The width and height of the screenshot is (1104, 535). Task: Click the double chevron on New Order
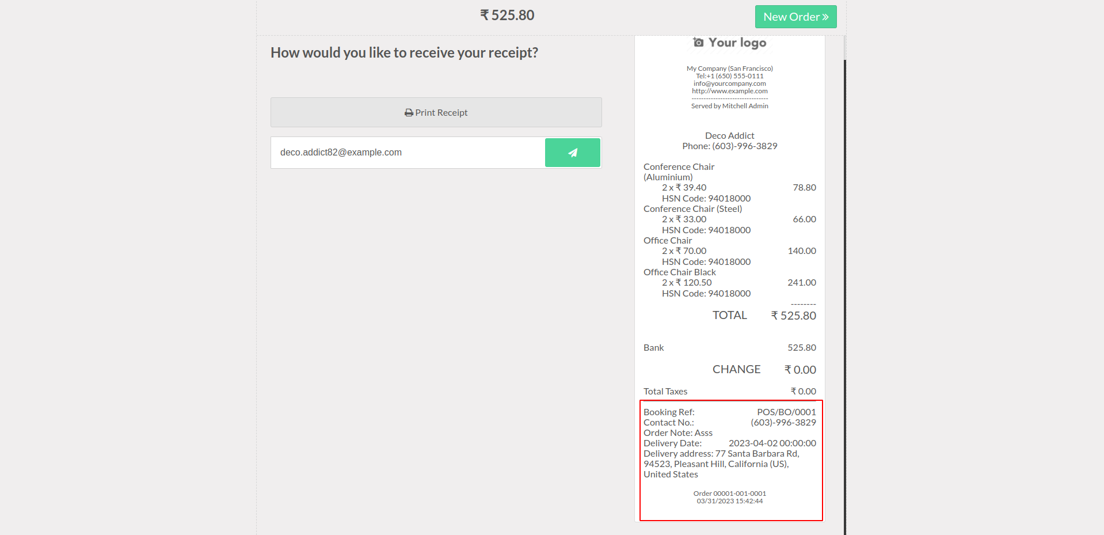(x=825, y=17)
